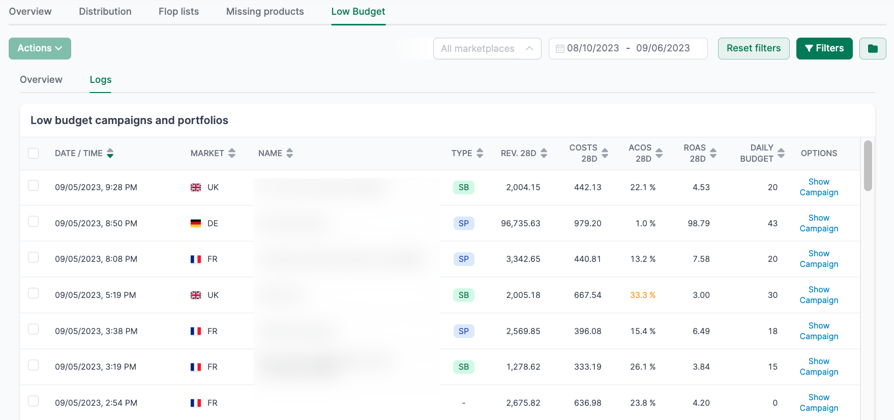The height and width of the screenshot is (420, 894).
Task: Click the OPTIONS column header
Action: (819, 153)
